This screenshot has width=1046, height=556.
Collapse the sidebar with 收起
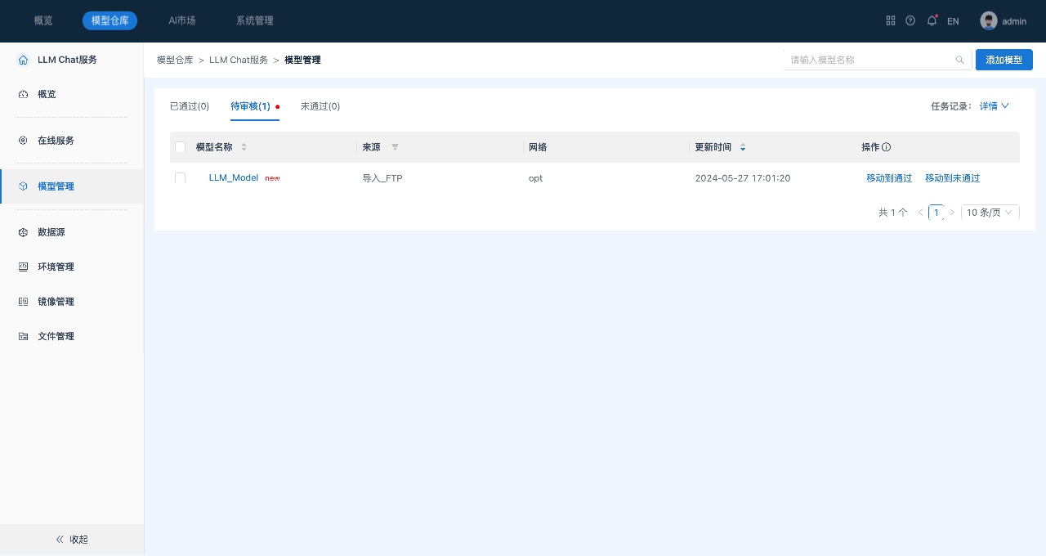(72, 540)
